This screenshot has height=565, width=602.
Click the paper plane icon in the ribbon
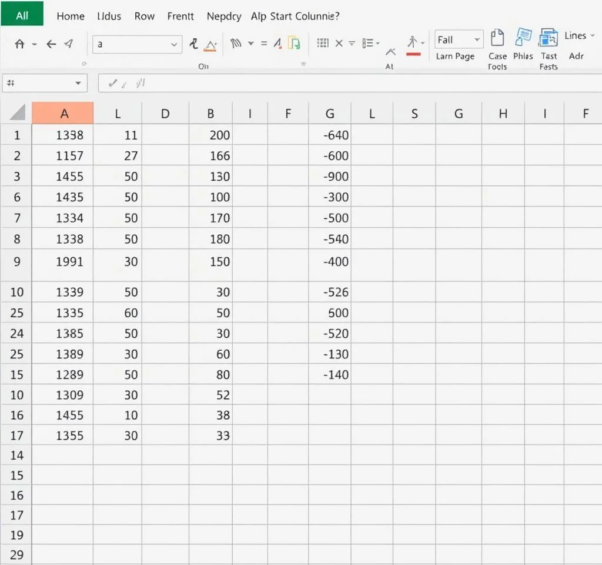(69, 44)
